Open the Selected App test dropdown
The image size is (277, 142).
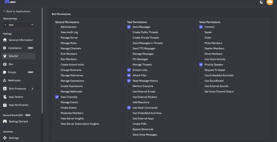click(18, 25)
